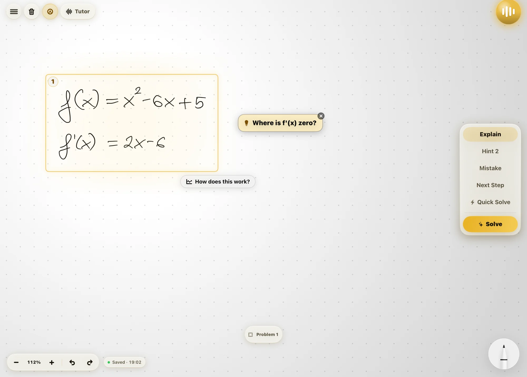
Task: Click the hint bubble 'Where is f'(x) zero?'
Action: (x=280, y=123)
